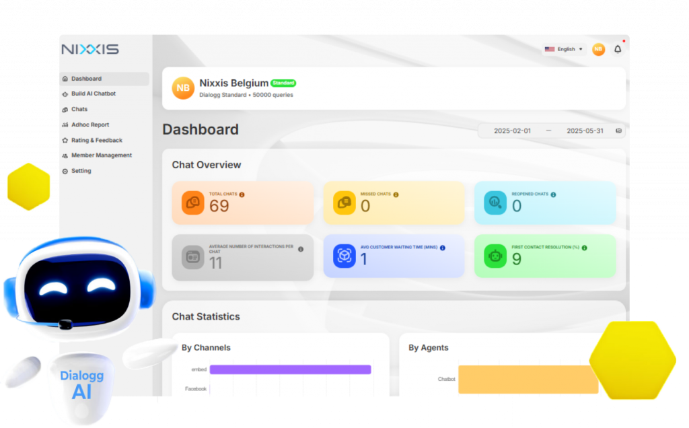Click the orange Total Chats icon
Screen dimensions: 689x428
[193, 203]
